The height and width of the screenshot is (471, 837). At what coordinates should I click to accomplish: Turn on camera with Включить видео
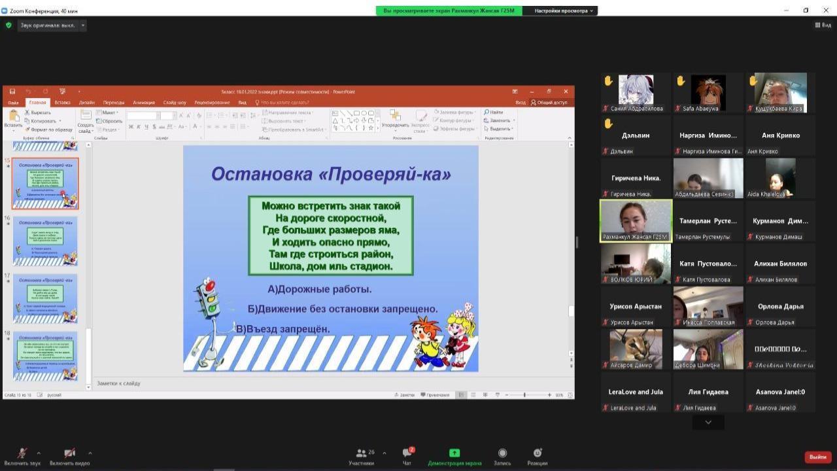coord(69,453)
